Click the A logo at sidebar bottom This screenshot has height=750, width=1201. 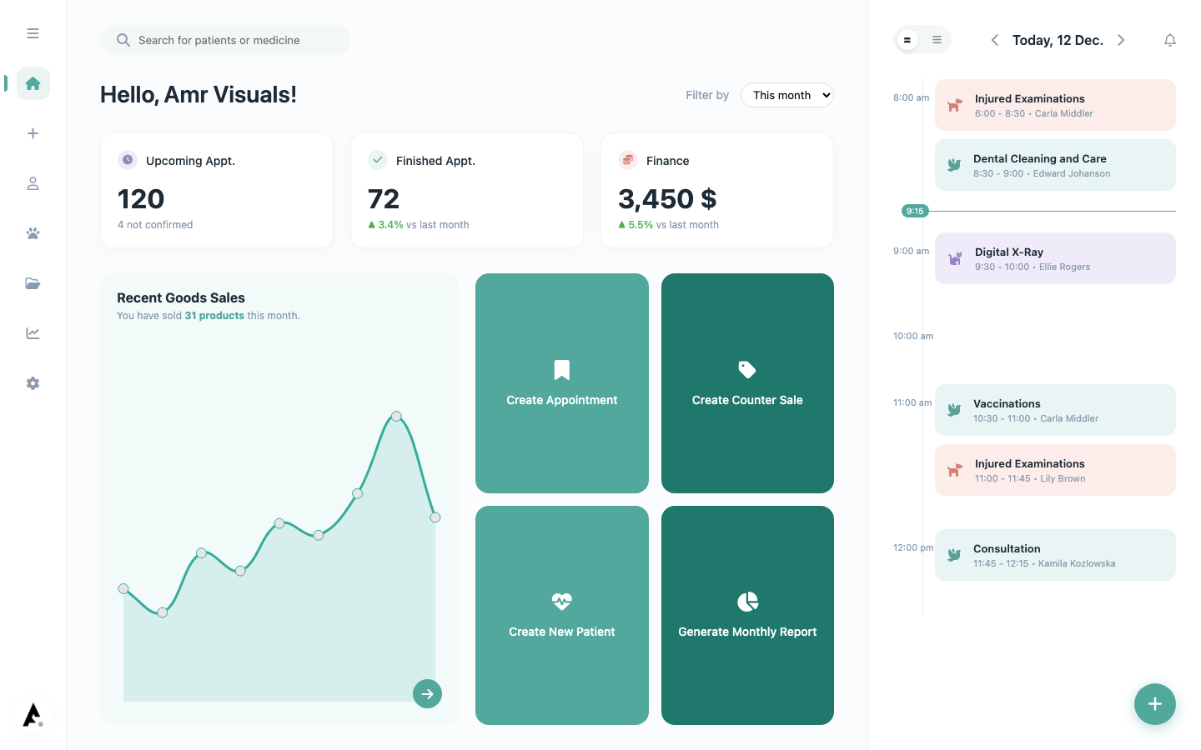(x=33, y=715)
